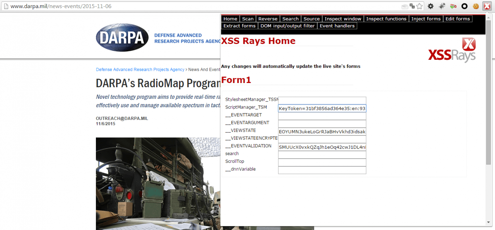The image size is (495, 230).
Task: Open DOM input/output filter
Action: [287, 26]
